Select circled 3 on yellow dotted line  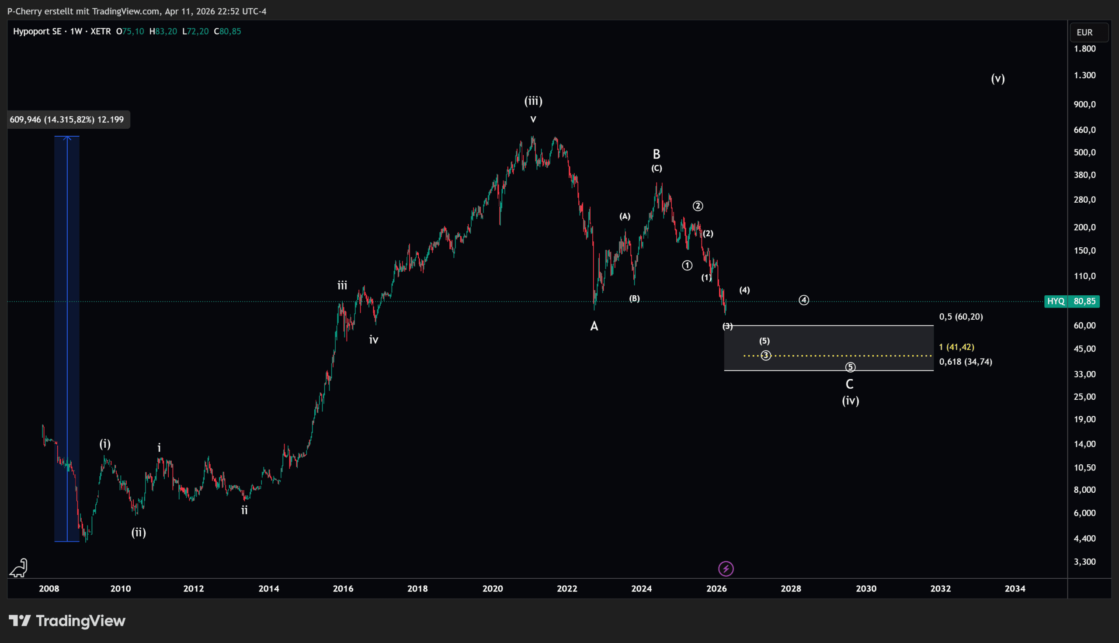point(765,356)
